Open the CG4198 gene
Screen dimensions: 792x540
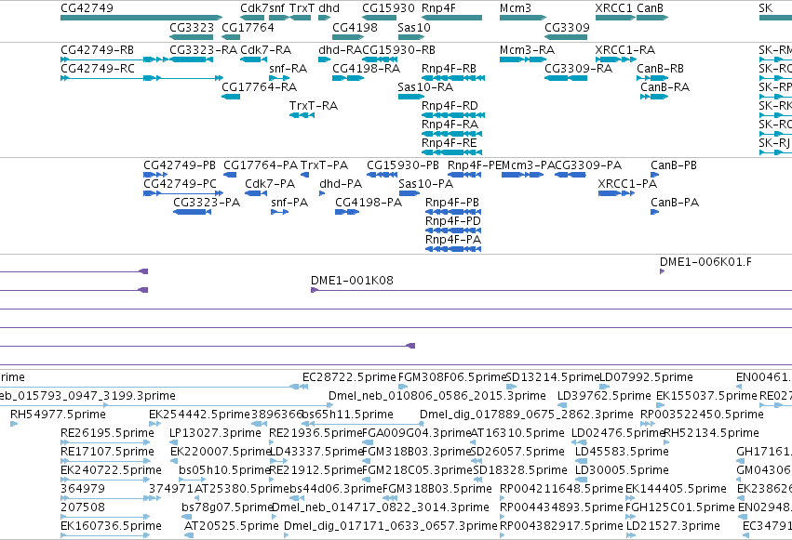348,37
